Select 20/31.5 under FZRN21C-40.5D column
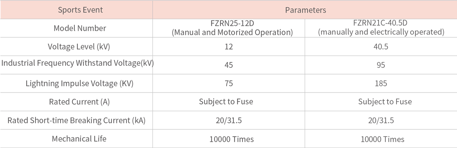Viewport: 457px width, 148px height. pyautogui.click(x=381, y=120)
